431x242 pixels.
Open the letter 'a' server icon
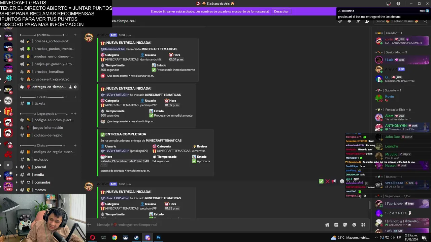[x=8, y=165]
